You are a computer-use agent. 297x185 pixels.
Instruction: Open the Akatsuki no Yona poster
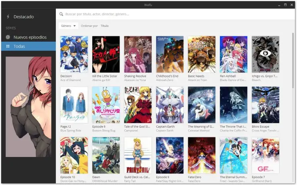tap(138, 54)
